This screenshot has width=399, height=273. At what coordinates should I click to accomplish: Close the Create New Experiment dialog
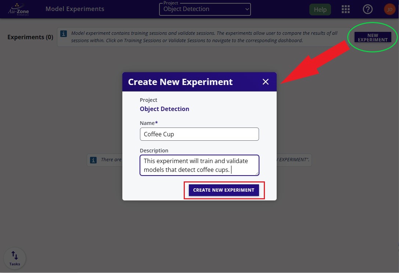click(266, 82)
